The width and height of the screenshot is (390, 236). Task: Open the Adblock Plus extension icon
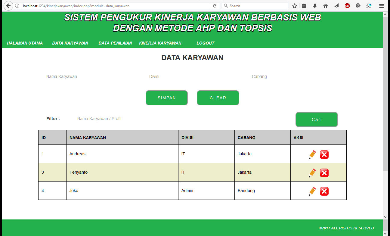[x=347, y=6]
